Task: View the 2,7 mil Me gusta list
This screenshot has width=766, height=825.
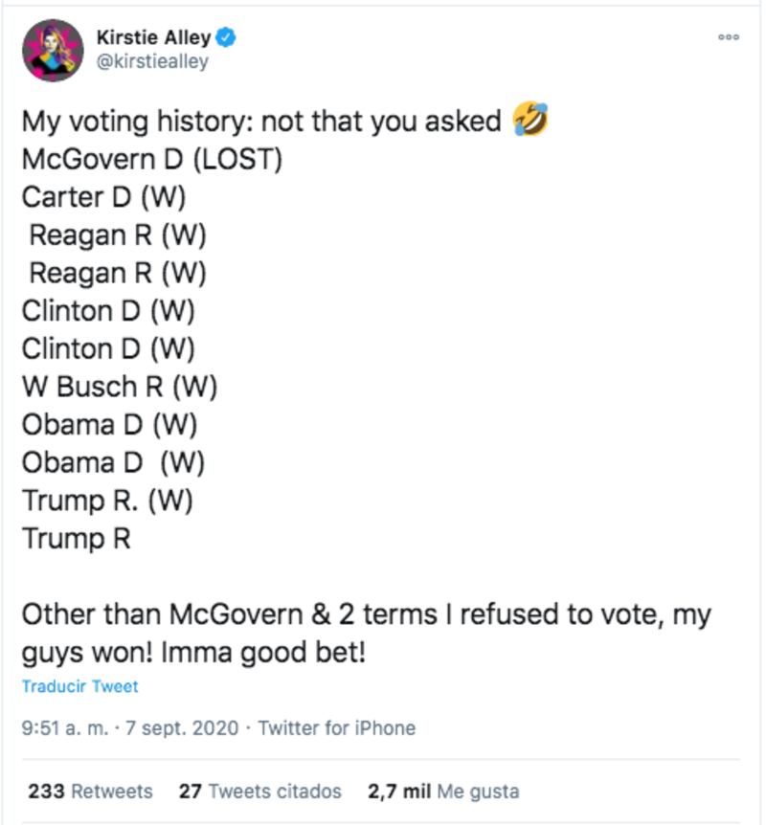Action: click(x=443, y=792)
